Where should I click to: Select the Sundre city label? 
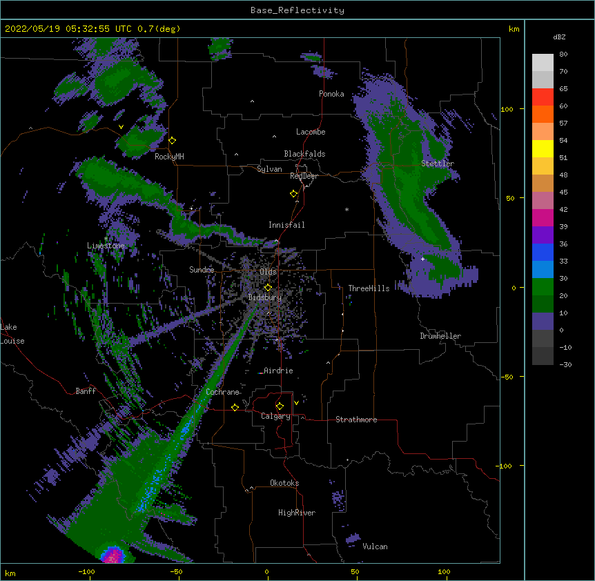[202, 270]
